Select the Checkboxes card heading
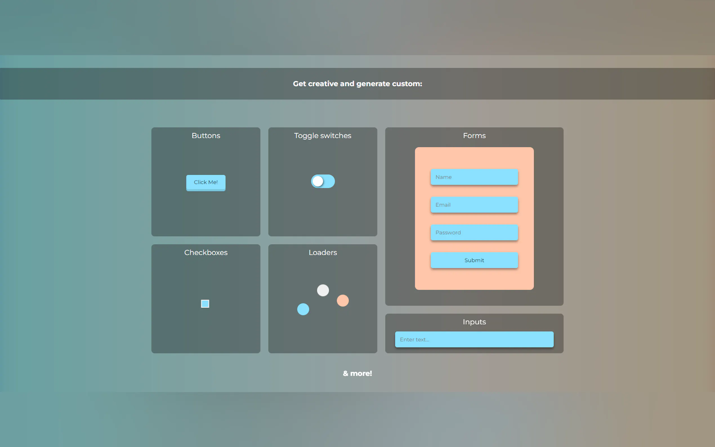The width and height of the screenshot is (715, 447). point(206,252)
